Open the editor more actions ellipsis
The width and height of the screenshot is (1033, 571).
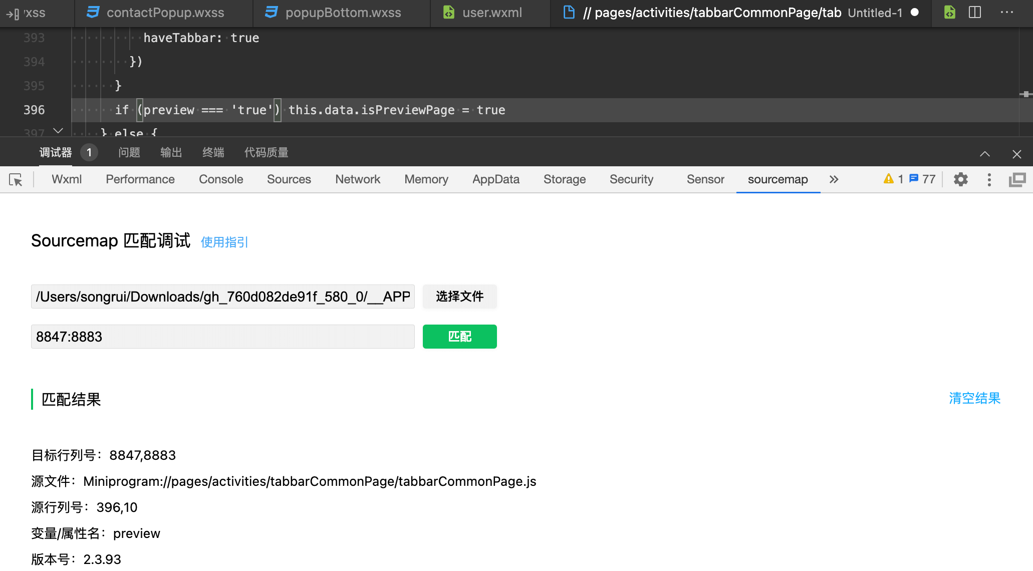point(1007,13)
